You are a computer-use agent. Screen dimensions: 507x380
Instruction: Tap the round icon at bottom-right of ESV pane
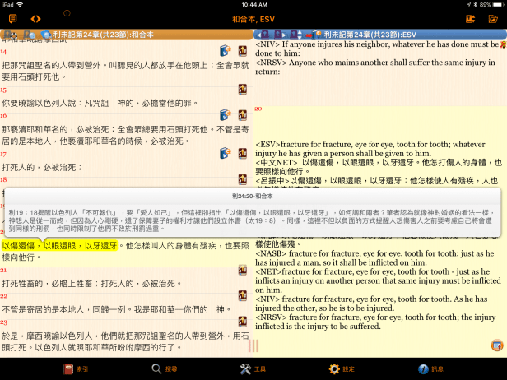(x=496, y=345)
